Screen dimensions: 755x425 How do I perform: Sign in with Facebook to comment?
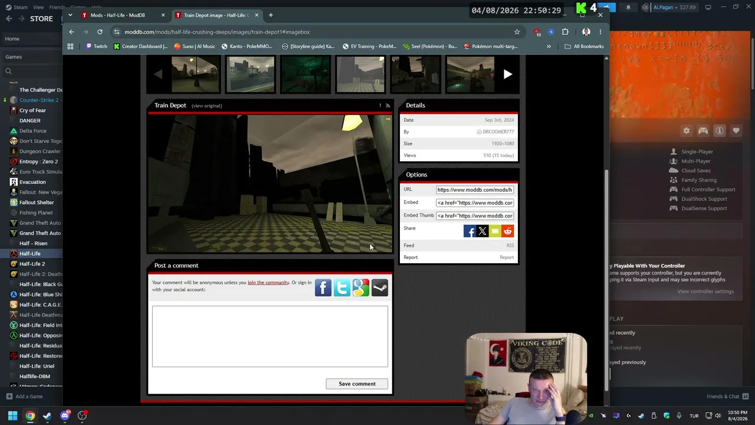(323, 287)
